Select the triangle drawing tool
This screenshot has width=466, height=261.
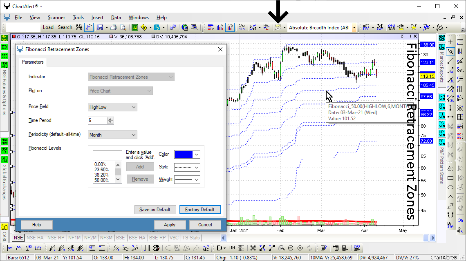tap(450, 196)
